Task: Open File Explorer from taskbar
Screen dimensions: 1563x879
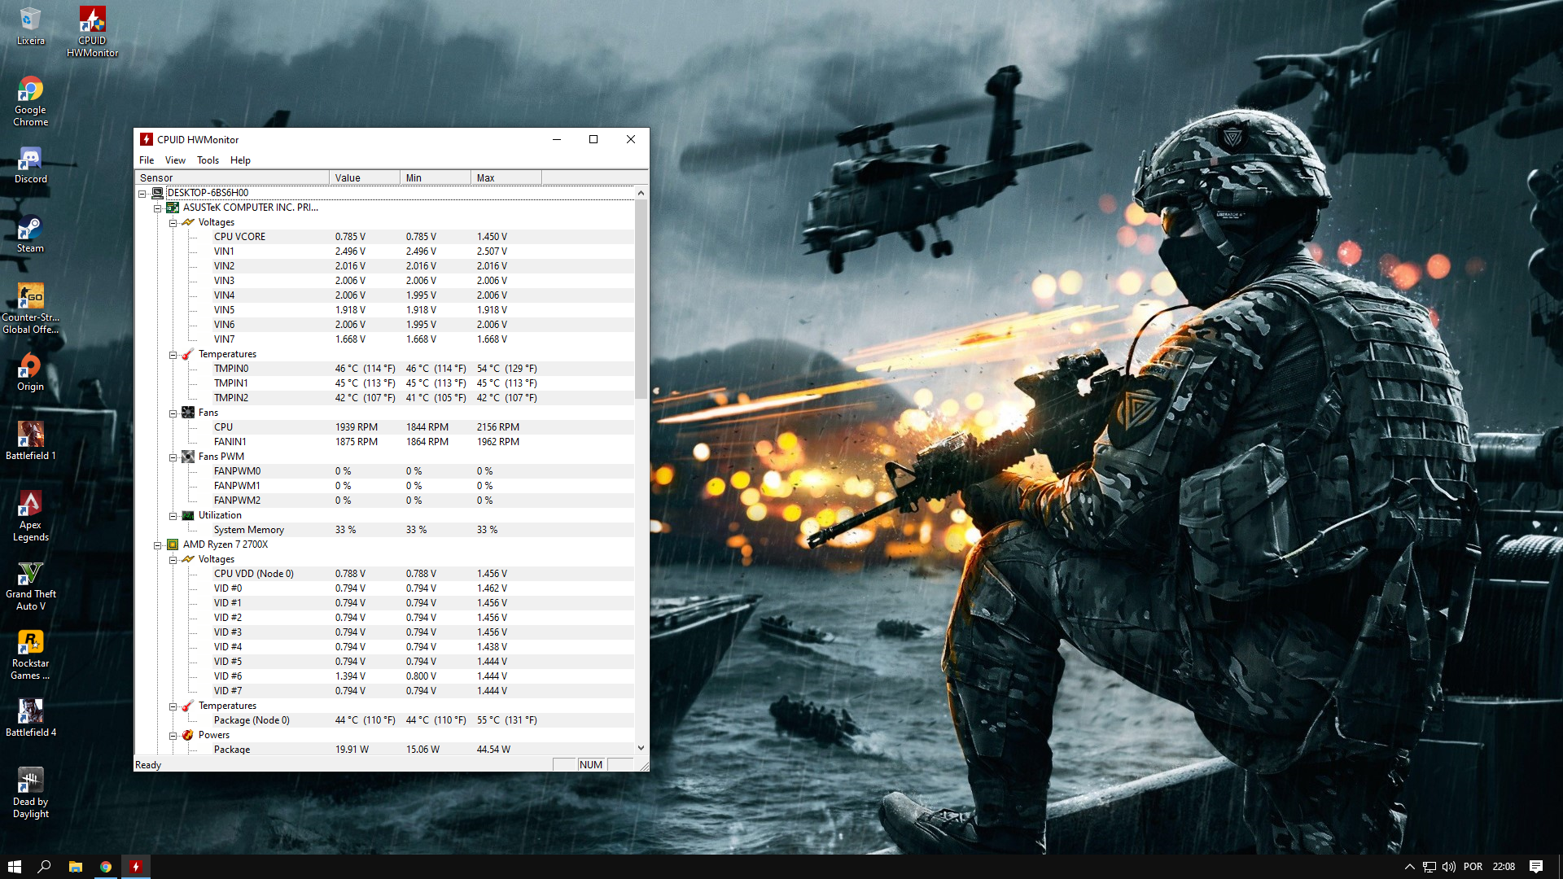Action: [x=75, y=867]
